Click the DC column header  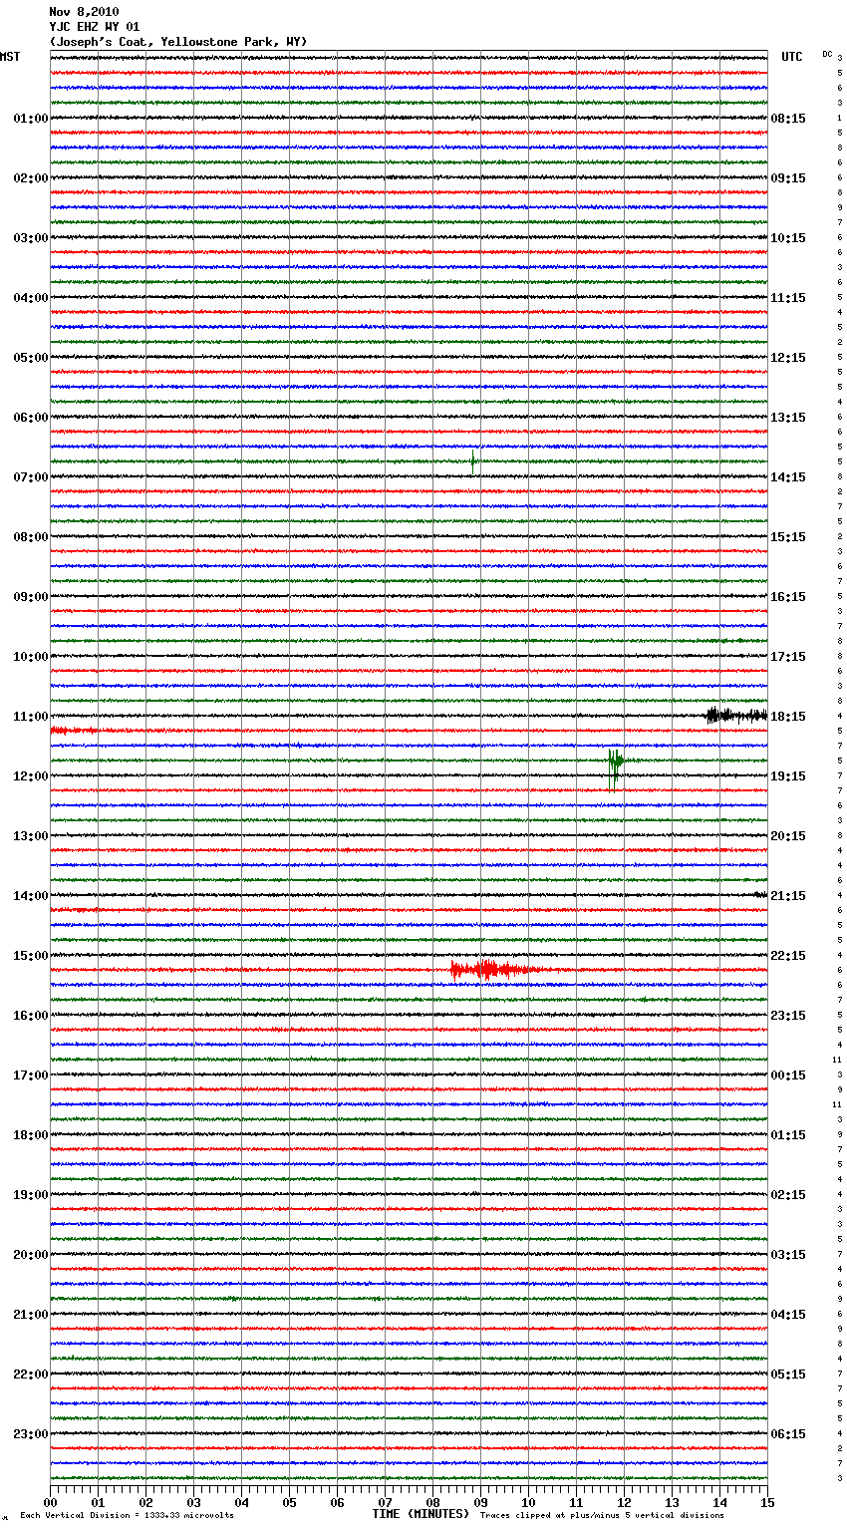827,54
